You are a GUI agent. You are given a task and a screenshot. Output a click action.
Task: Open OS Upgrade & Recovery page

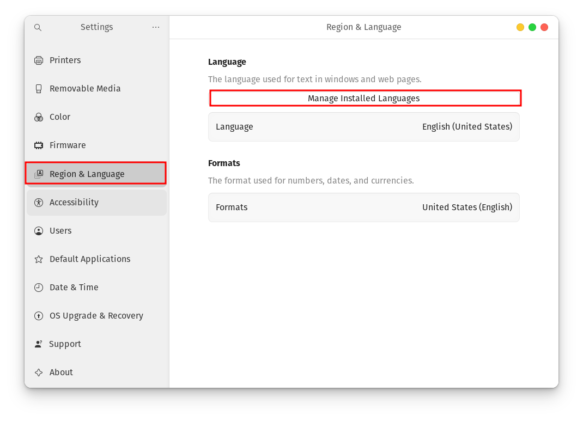(96, 316)
